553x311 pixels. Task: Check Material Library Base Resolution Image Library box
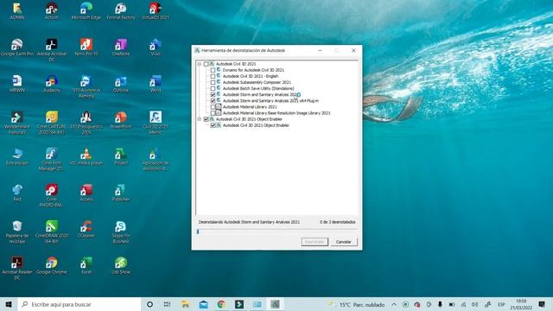(x=213, y=113)
